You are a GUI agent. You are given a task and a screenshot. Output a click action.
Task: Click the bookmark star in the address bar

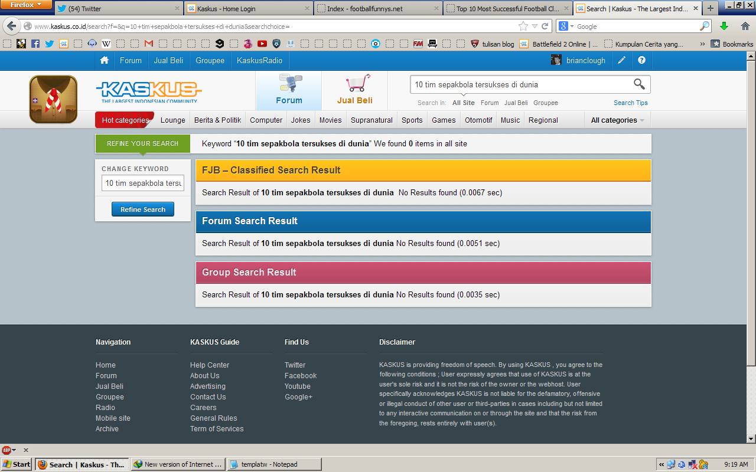tap(523, 26)
